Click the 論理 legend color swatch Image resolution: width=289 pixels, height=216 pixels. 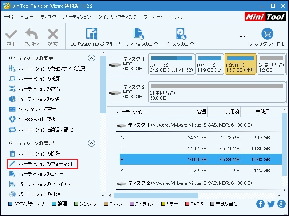point(54,204)
